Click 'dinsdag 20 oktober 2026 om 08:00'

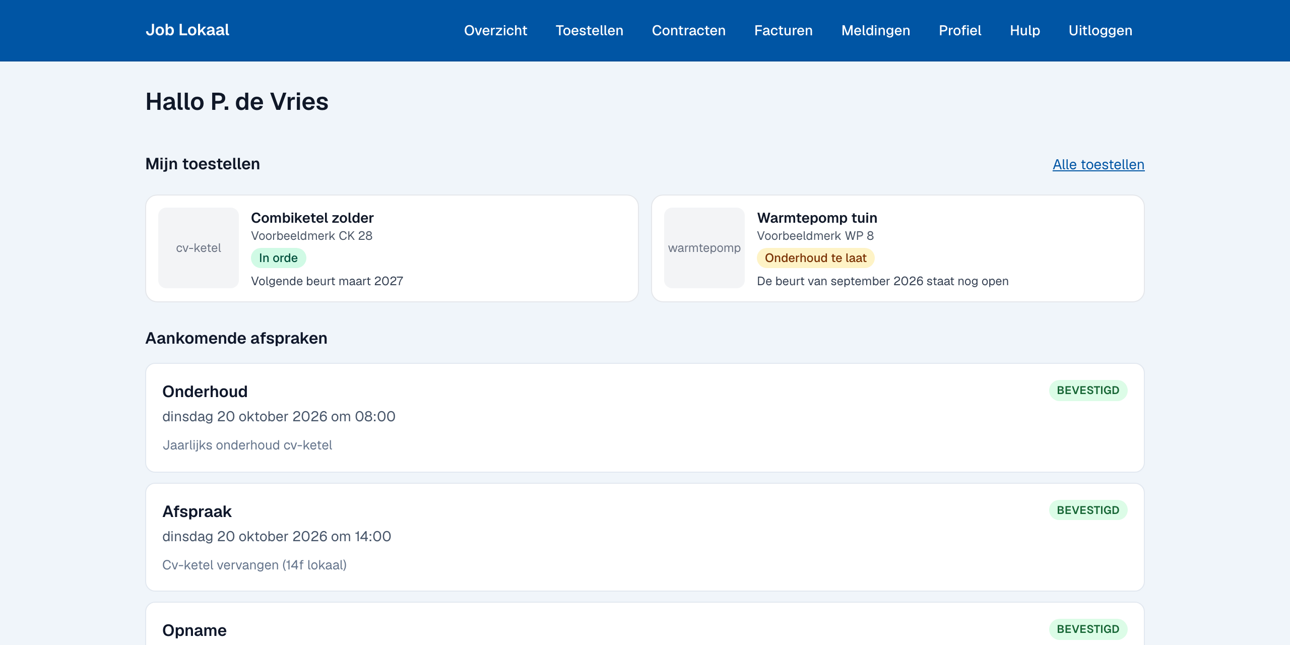point(279,417)
